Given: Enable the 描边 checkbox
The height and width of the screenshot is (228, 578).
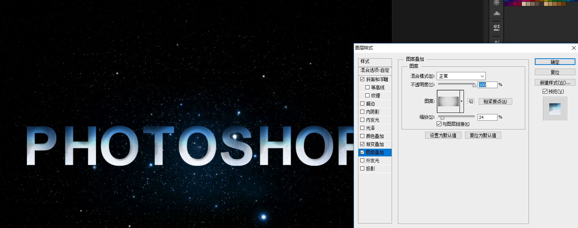Looking at the screenshot, I should click(362, 104).
